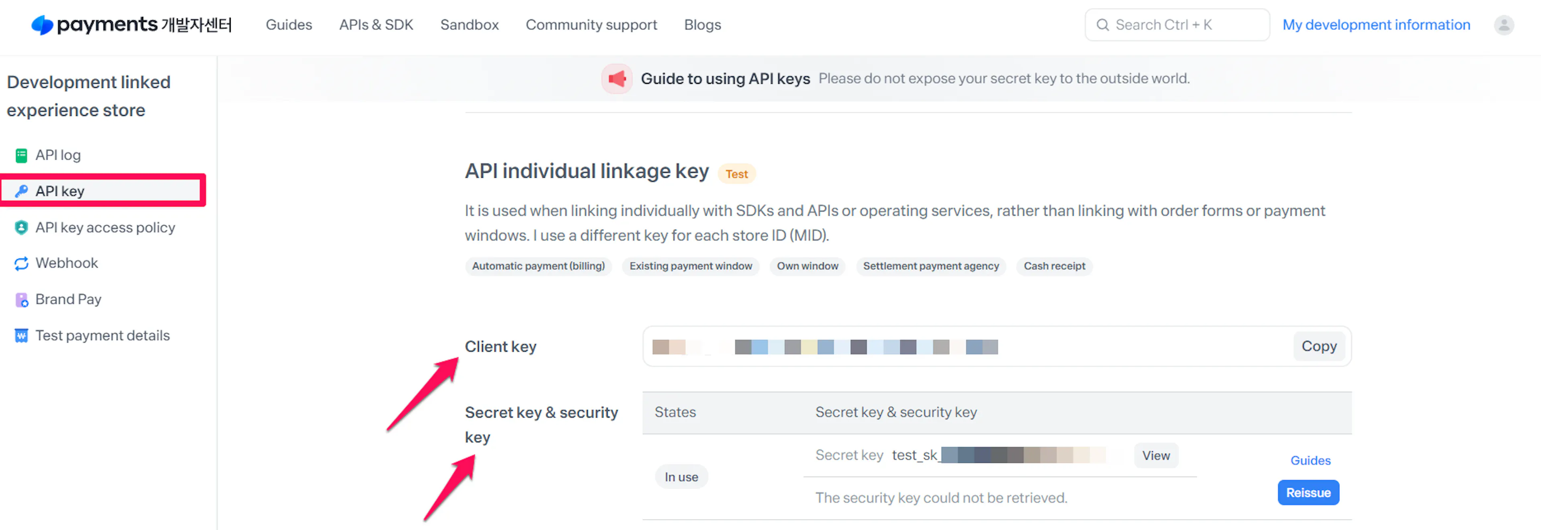The image size is (1541, 530).
Task: Click the Brand Pay icon
Action: tap(22, 300)
